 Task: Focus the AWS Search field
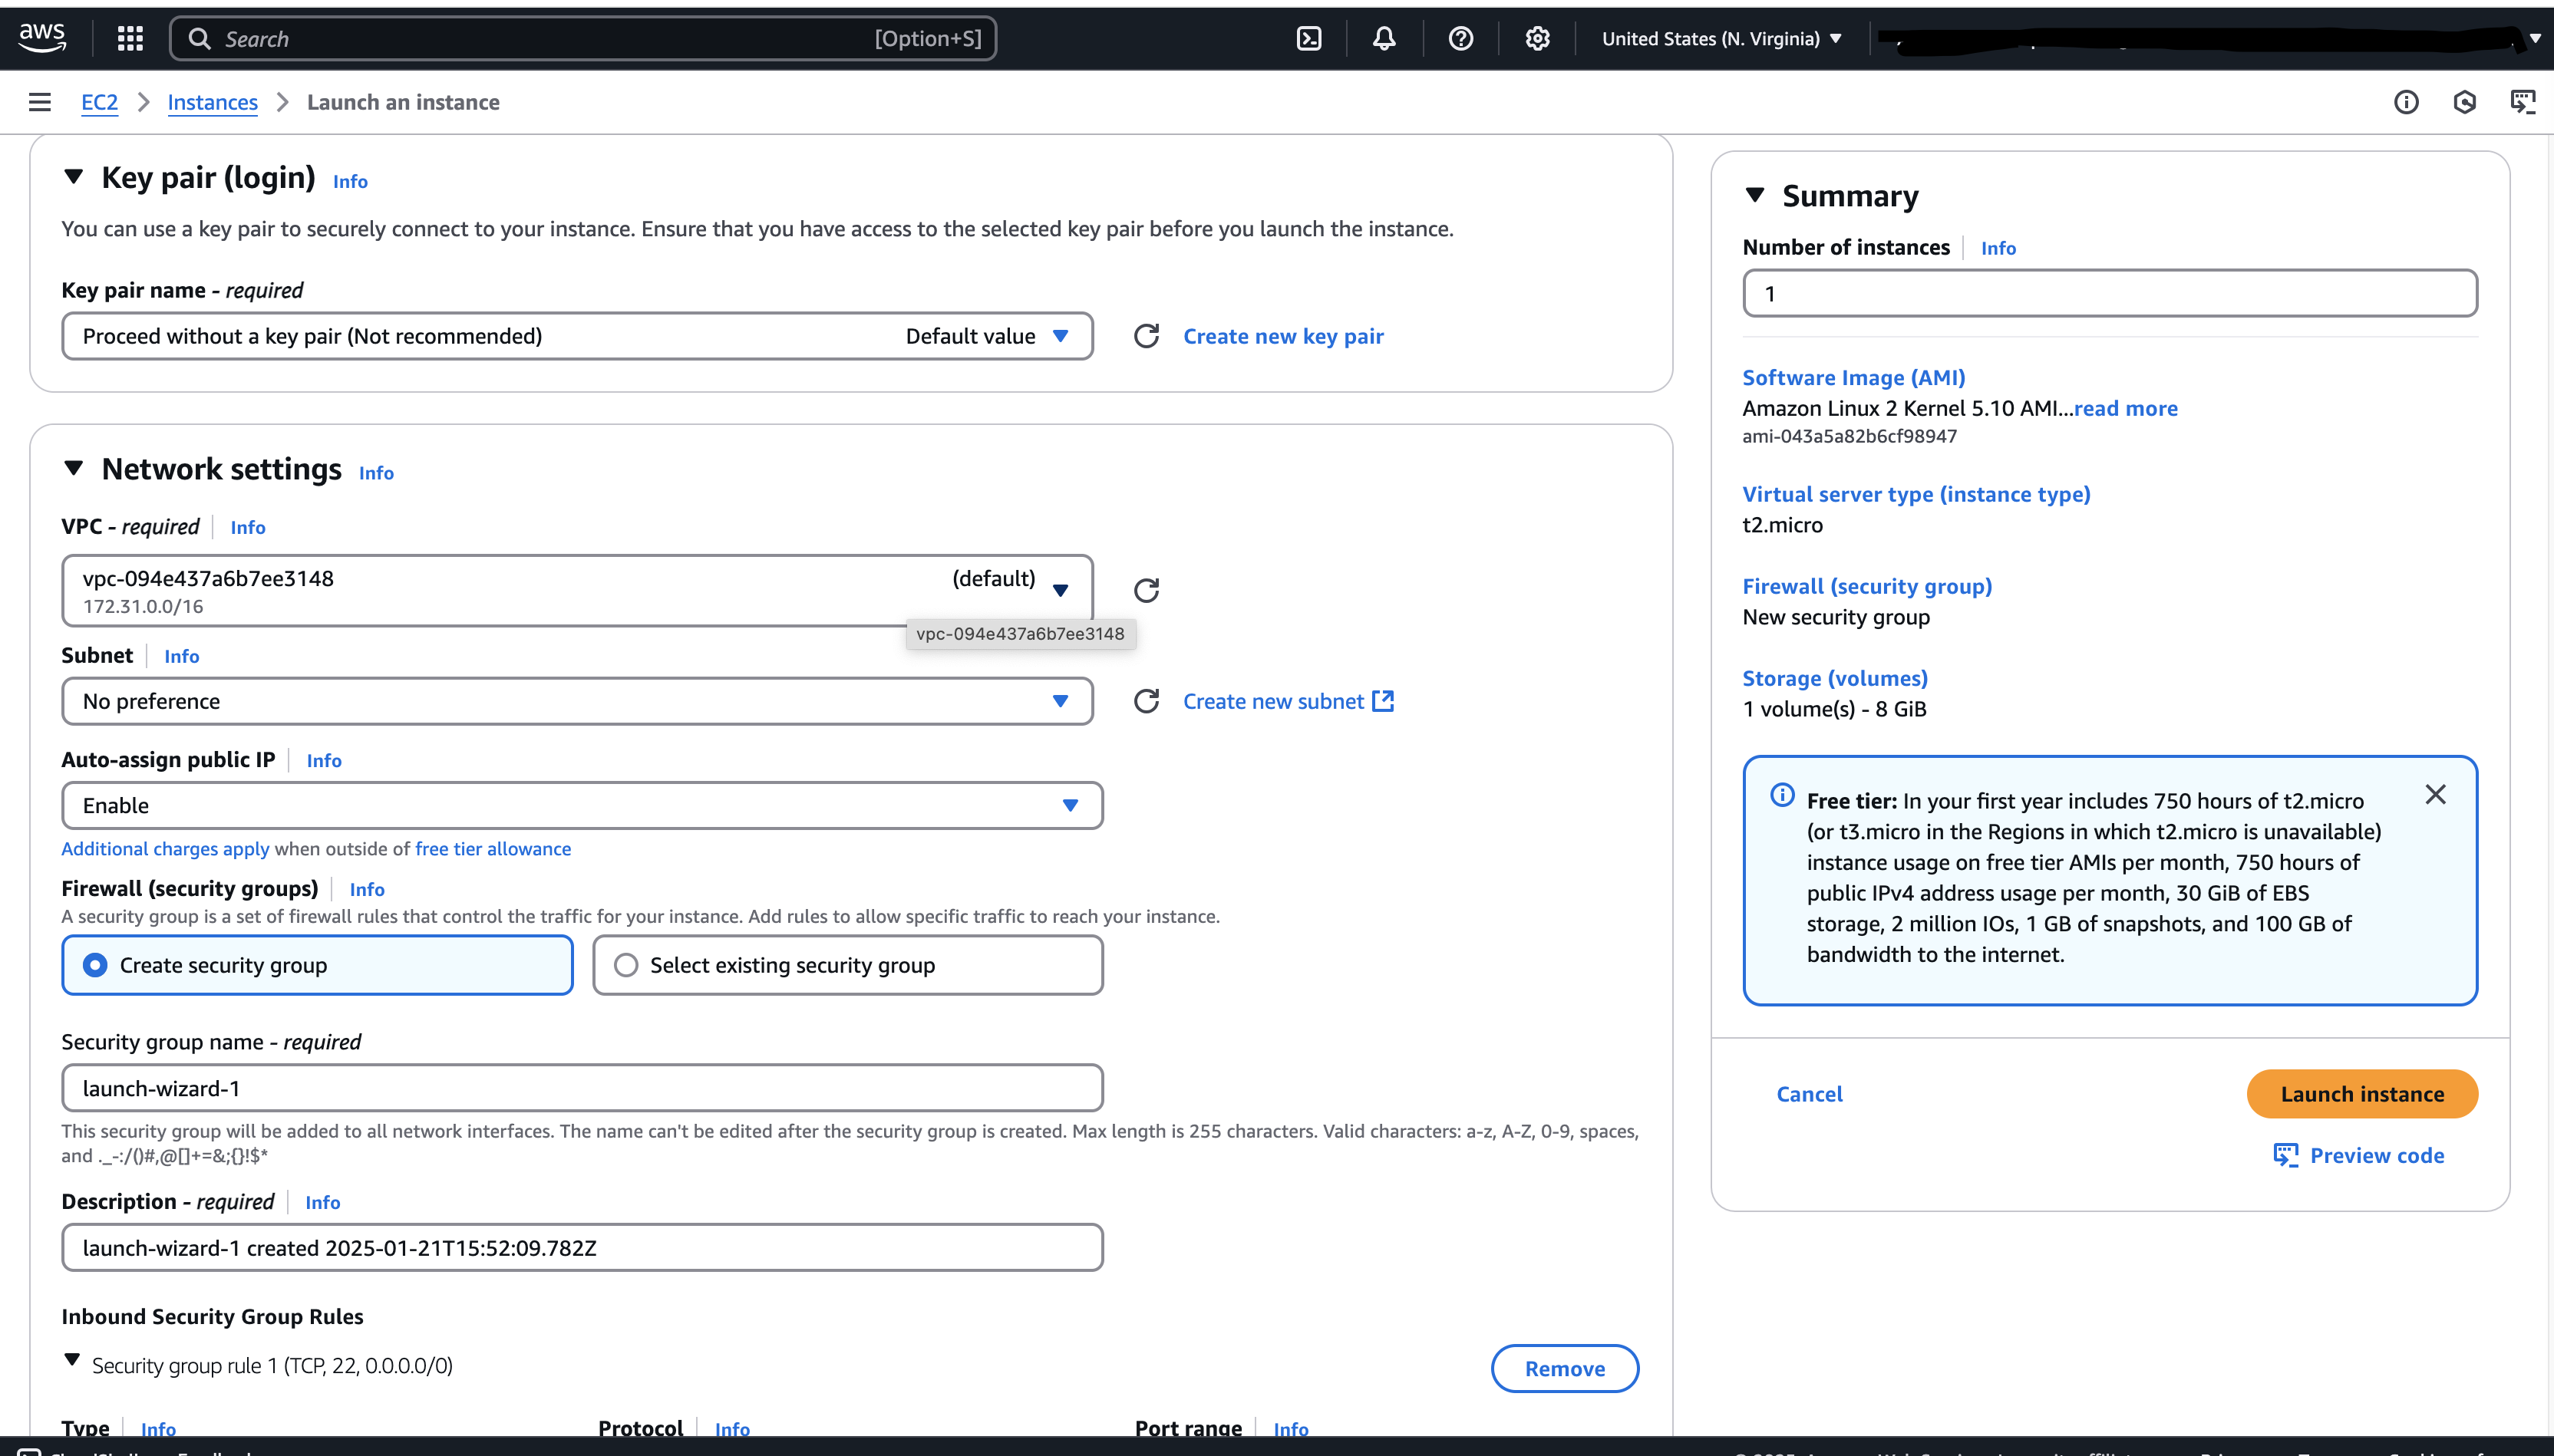pos(583,38)
